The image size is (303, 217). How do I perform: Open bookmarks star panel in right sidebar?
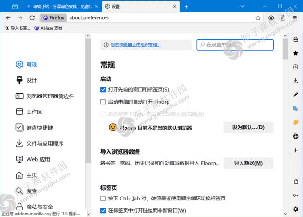tap(295, 53)
